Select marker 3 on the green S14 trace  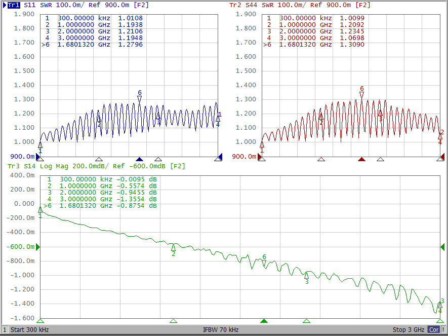point(306,275)
